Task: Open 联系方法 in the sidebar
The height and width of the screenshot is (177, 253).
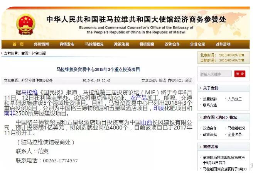Action: (210, 105)
